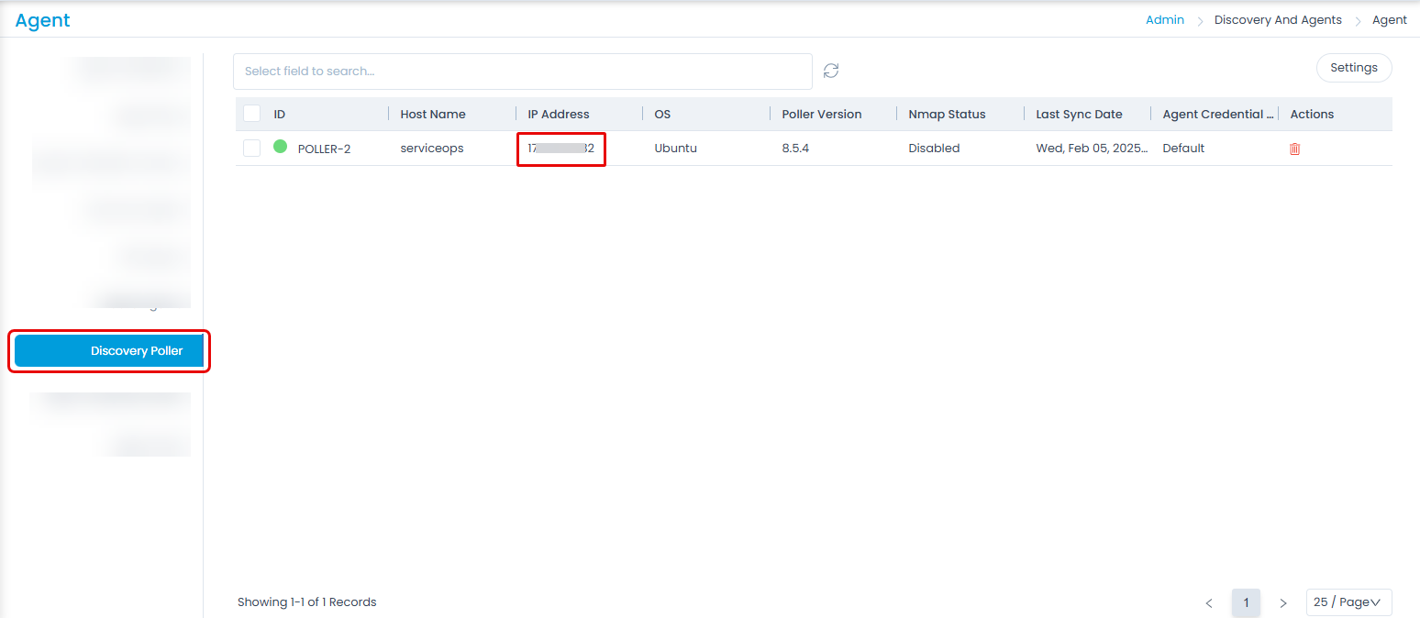Click the Poller Version column header

pyautogui.click(x=821, y=115)
